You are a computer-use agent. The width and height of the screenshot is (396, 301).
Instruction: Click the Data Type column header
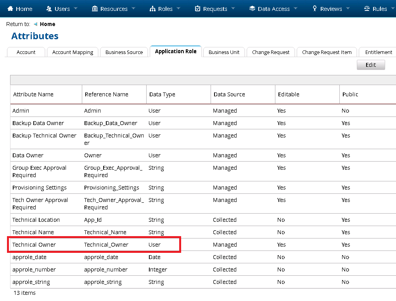pyautogui.click(x=162, y=94)
